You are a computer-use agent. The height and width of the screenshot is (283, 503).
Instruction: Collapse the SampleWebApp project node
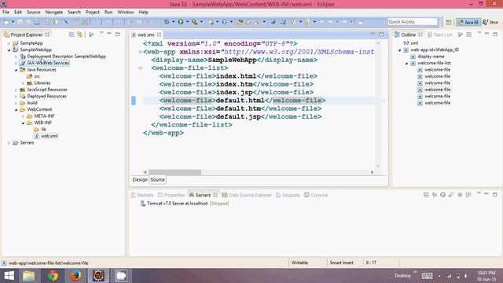click(x=9, y=50)
